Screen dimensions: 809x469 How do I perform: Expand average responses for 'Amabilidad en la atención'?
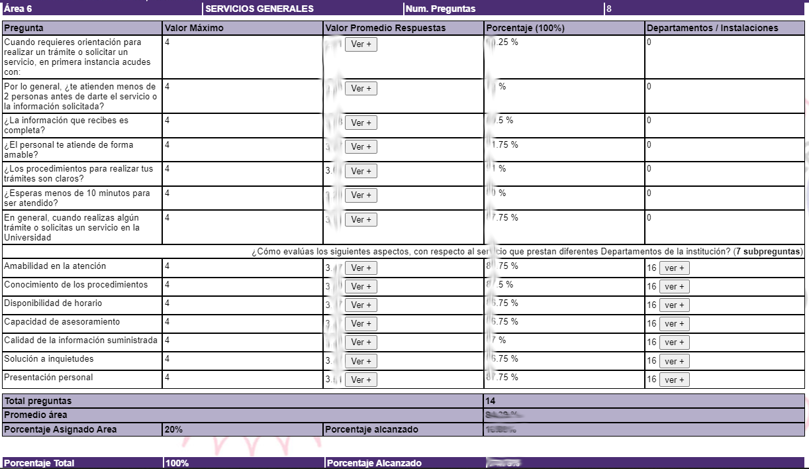point(361,268)
